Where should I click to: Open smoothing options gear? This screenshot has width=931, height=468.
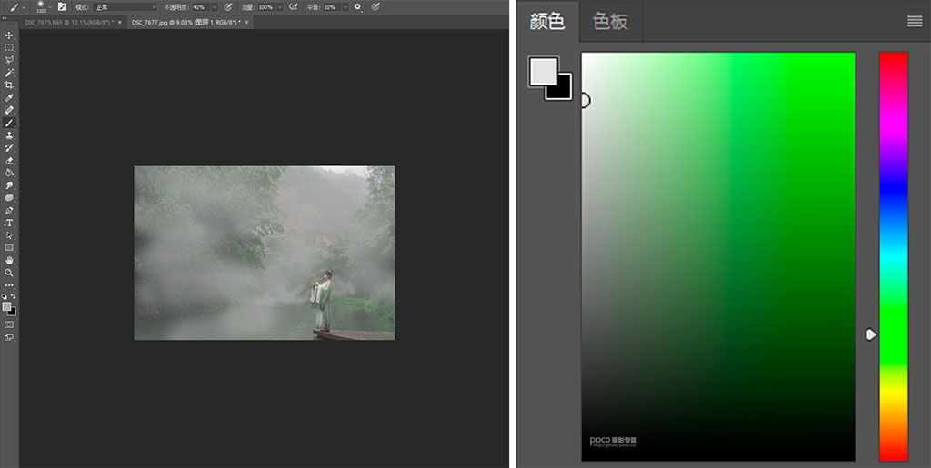click(x=358, y=7)
